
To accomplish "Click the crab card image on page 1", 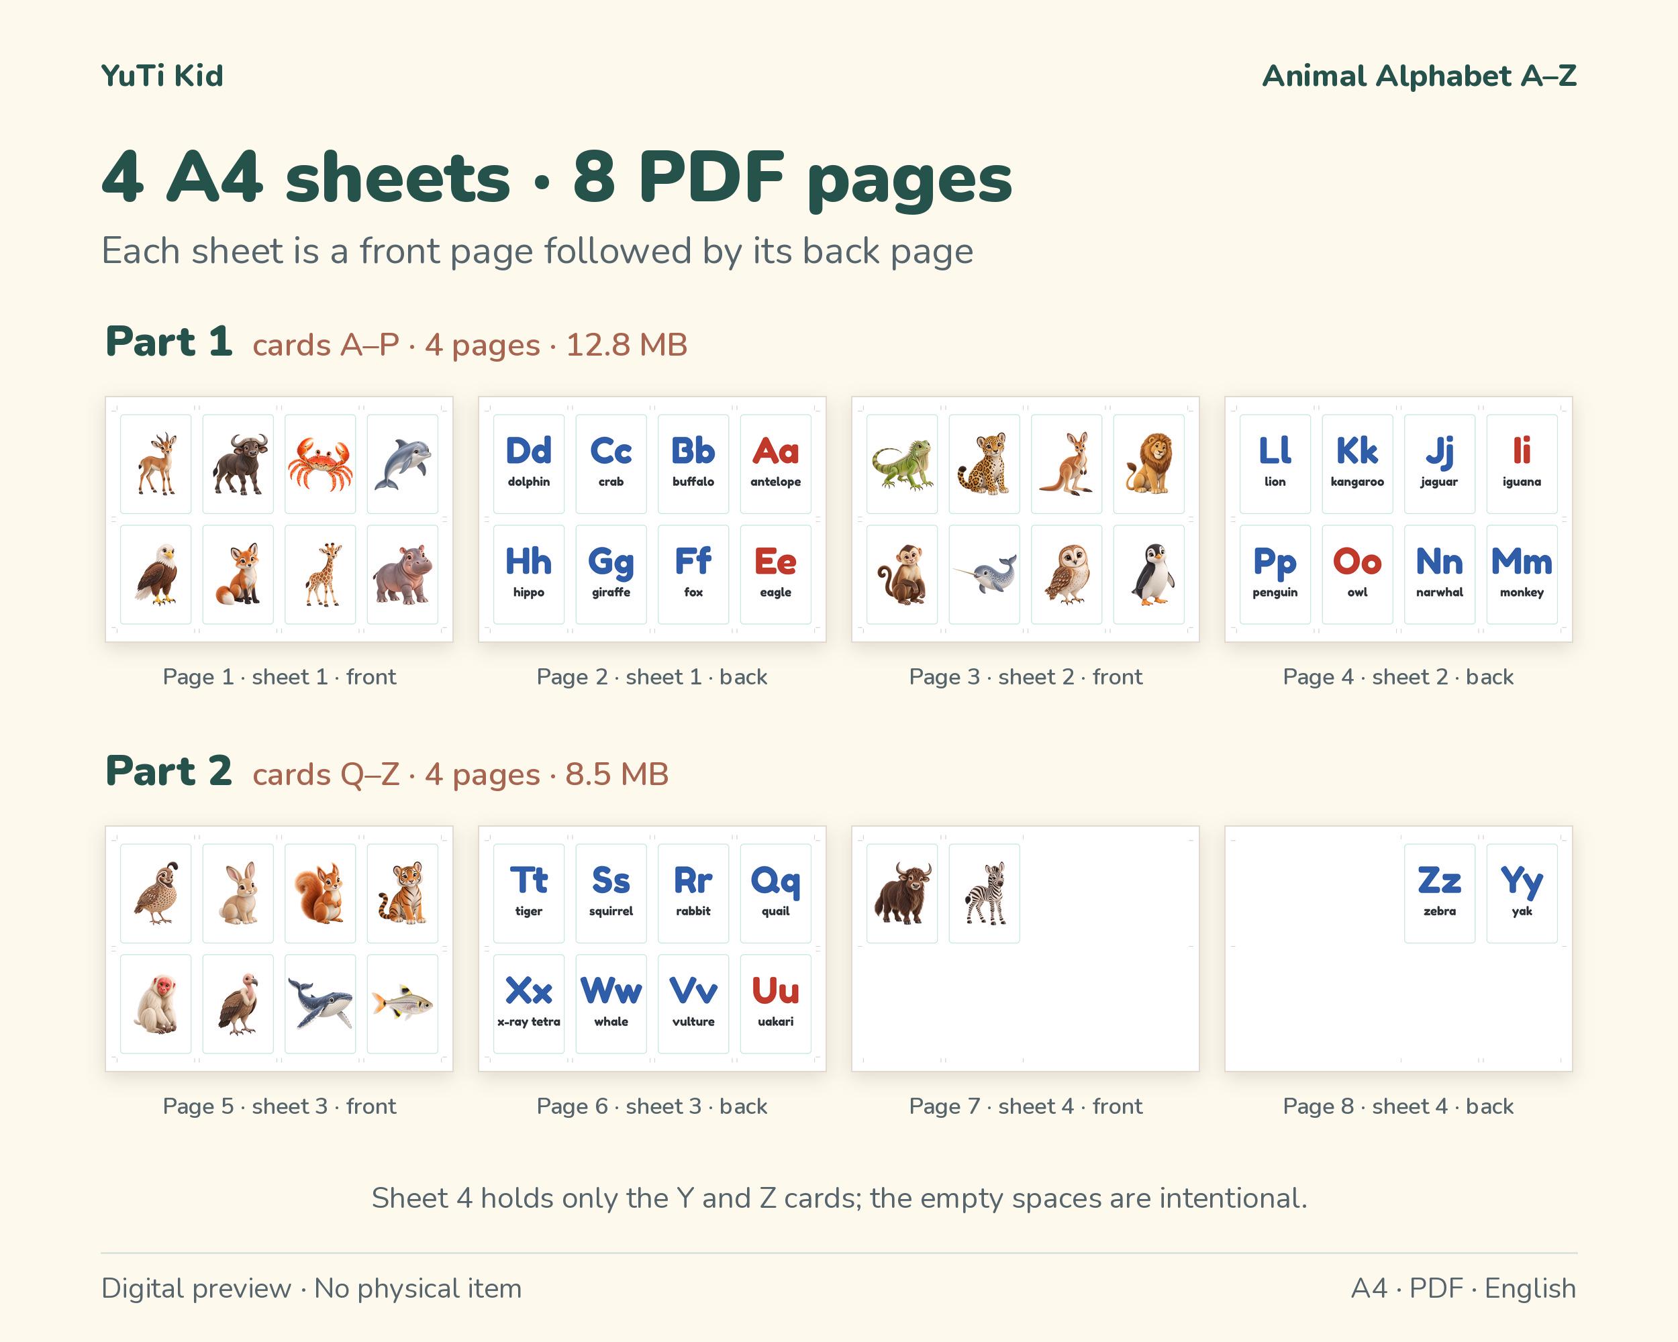I will [320, 464].
